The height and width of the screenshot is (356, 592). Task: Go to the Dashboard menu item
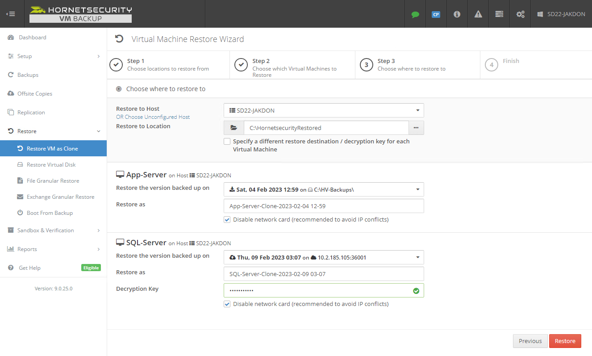point(33,38)
